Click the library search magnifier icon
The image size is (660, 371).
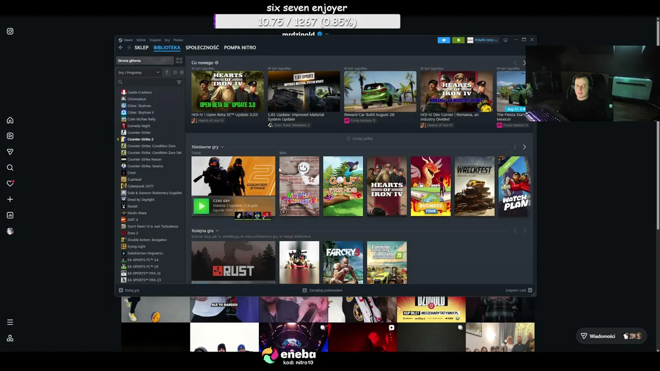coord(120,82)
